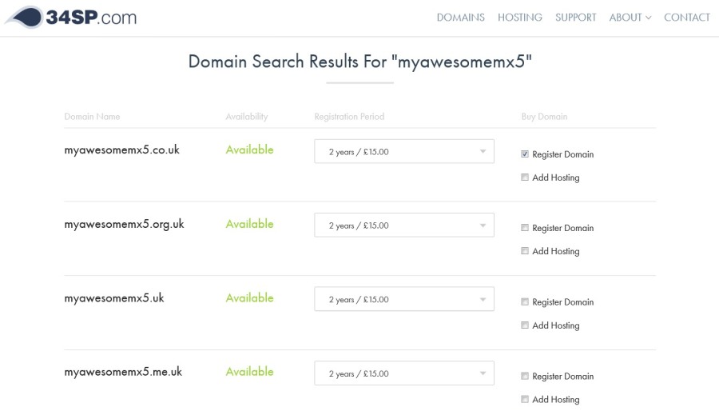This screenshot has width=719, height=415.
Task: Check Register Domain for myawesomemx5.uk
Action: (525, 301)
